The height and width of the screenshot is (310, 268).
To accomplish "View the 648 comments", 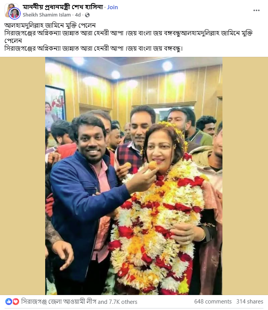I will point(213,302).
